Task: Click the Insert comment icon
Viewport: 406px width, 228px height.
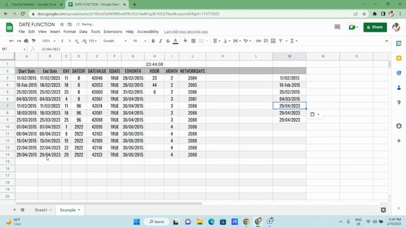Action: [266, 41]
